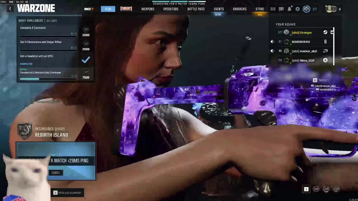Click Daily Challenges header

coord(31,21)
